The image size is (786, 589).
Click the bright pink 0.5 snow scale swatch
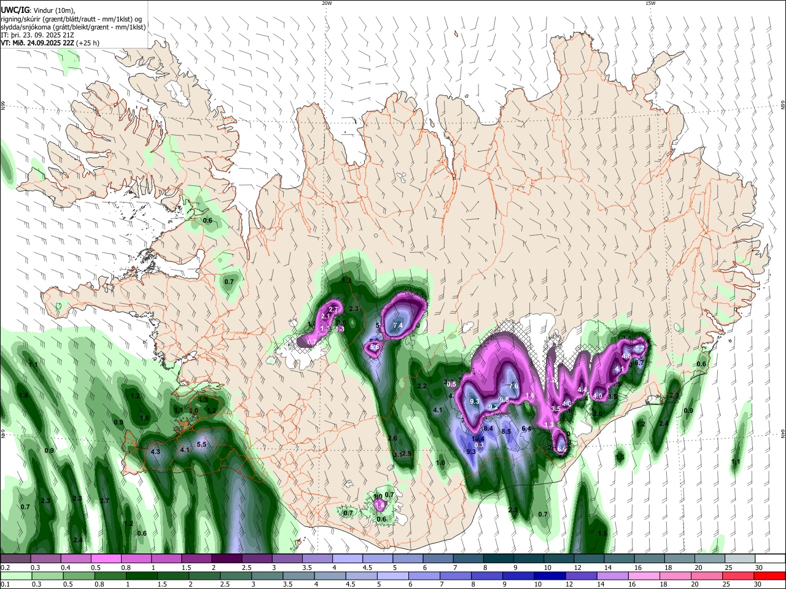pos(106,558)
